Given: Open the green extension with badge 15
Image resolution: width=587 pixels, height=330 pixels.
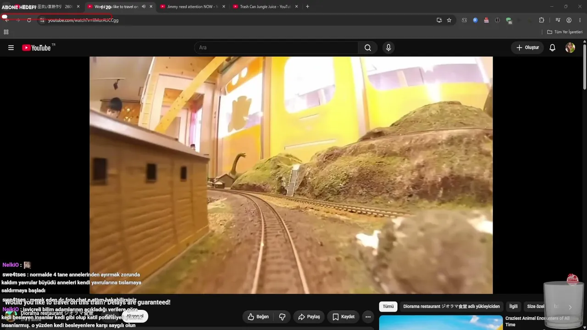Looking at the screenshot, I should coord(509,20).
